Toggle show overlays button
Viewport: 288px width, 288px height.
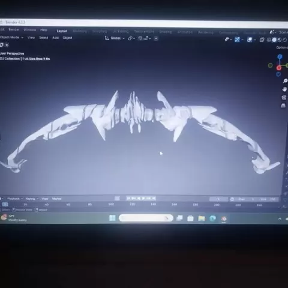250,40
